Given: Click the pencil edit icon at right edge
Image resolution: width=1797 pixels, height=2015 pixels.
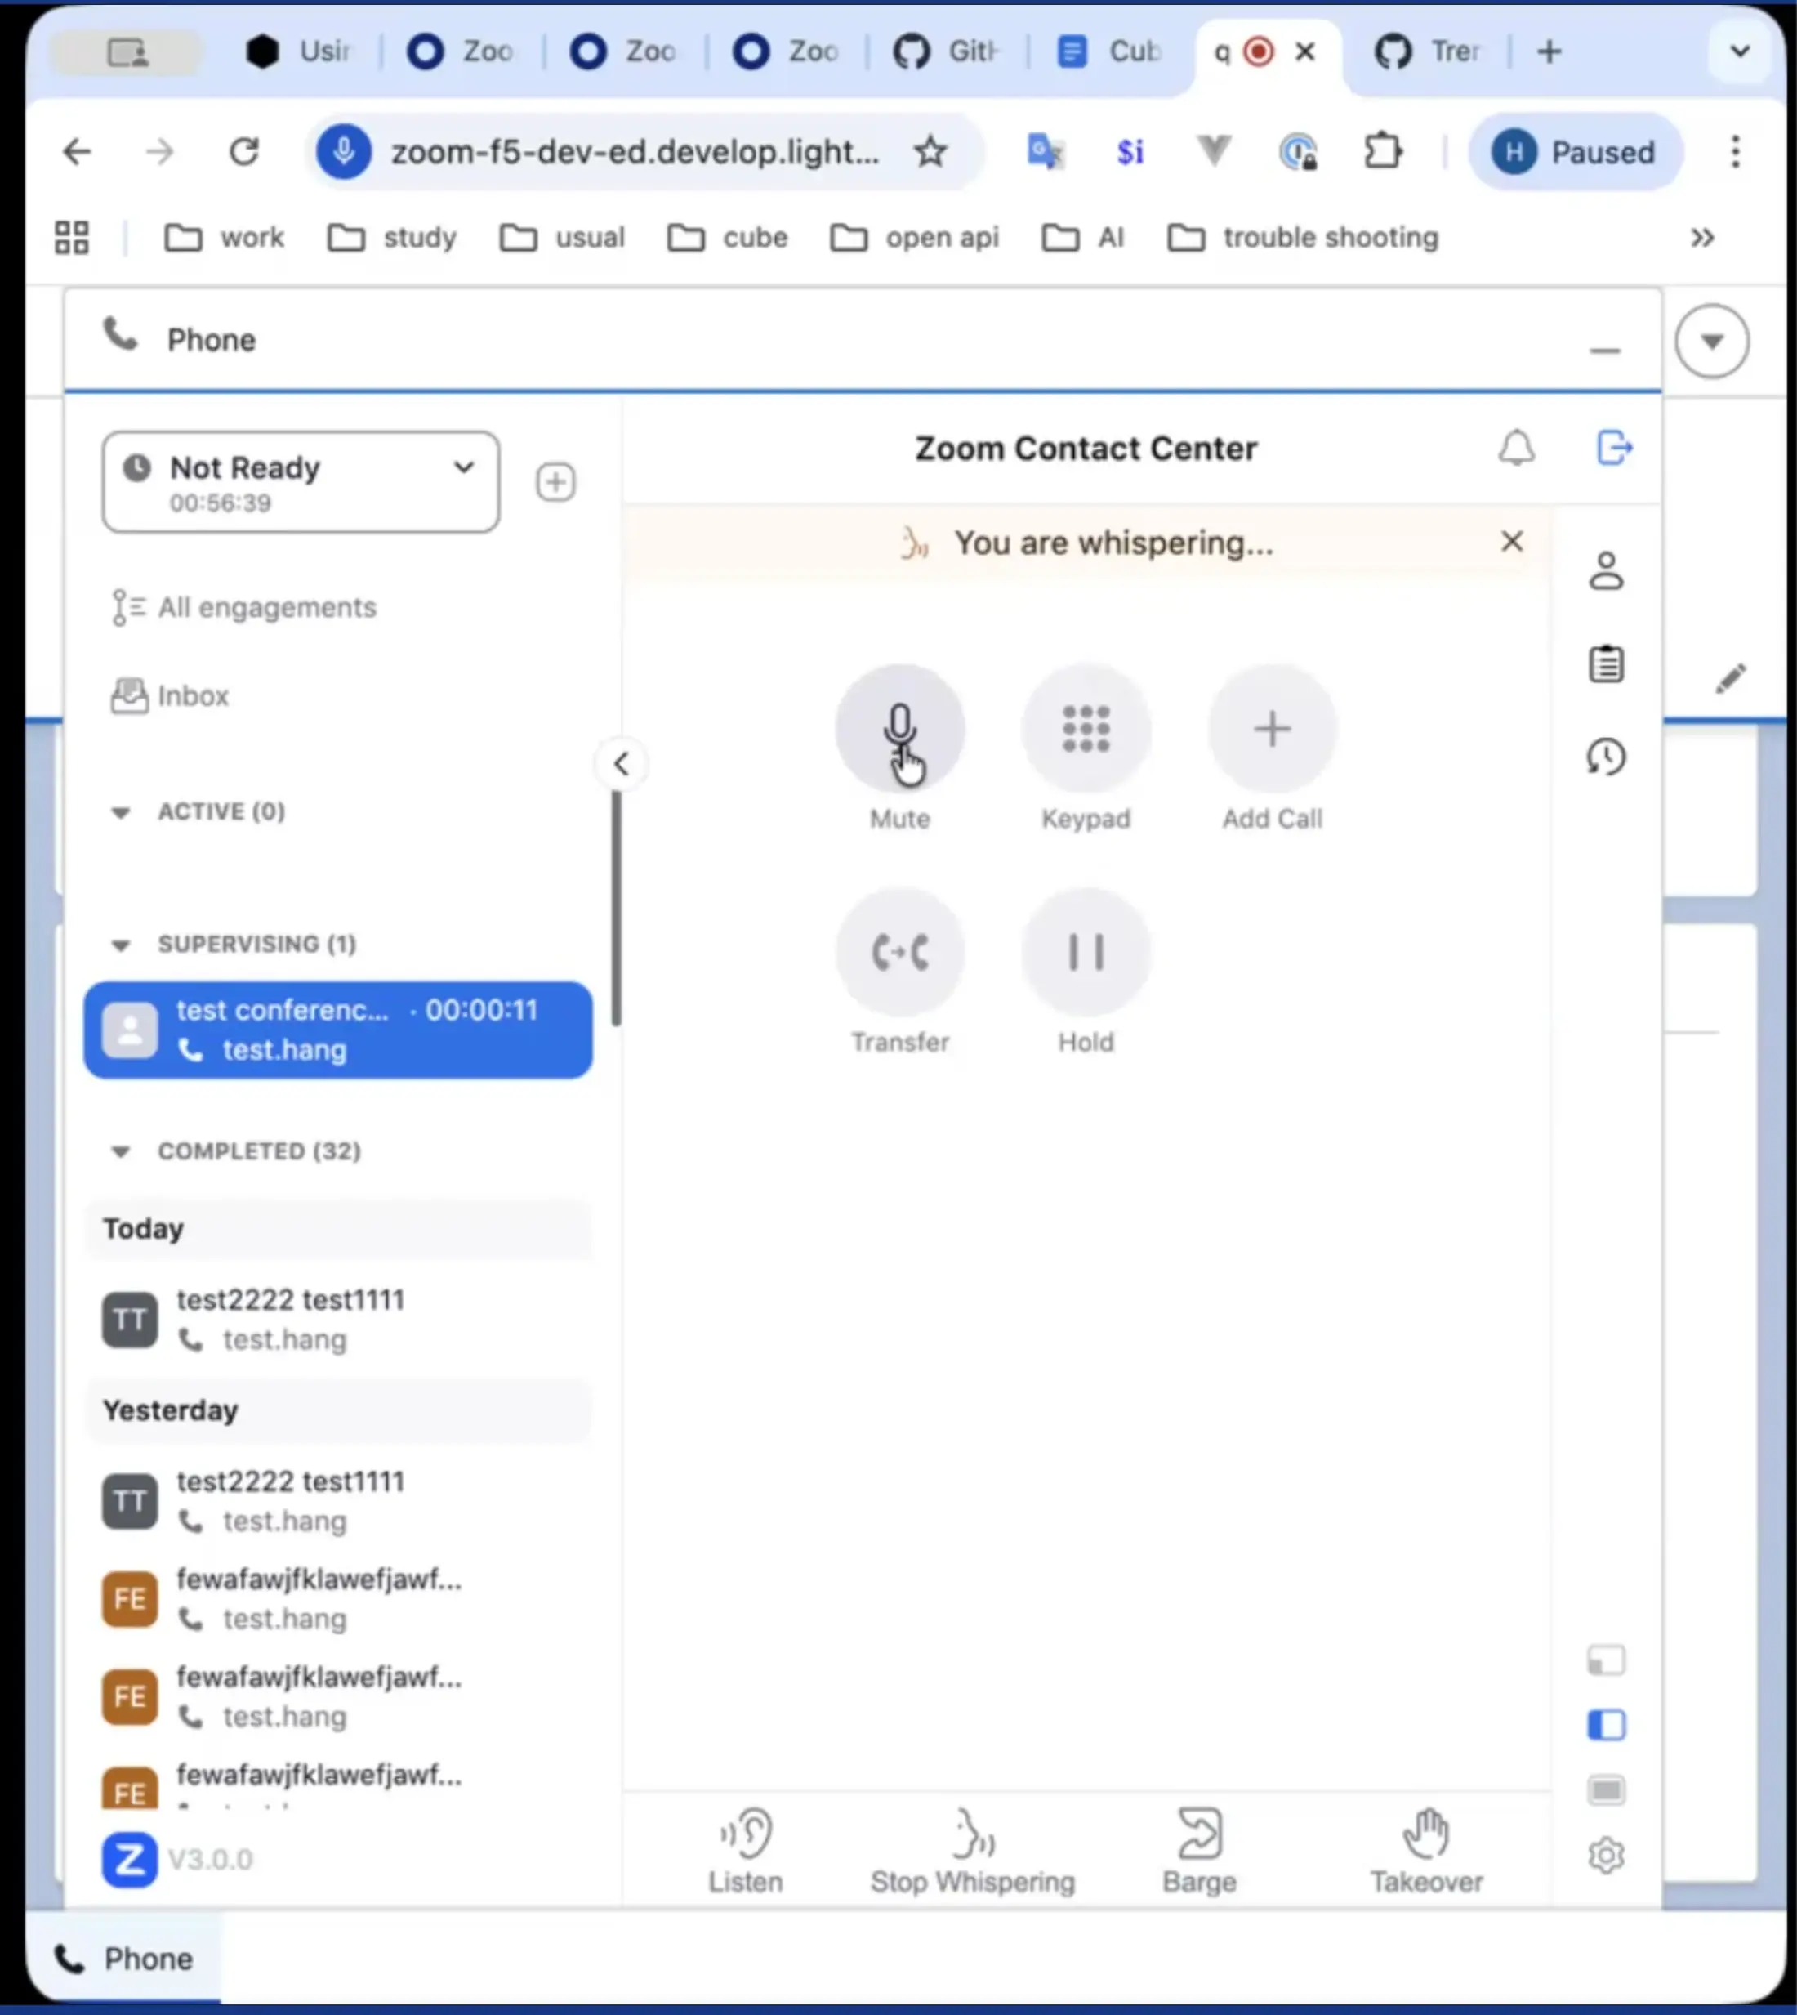Looking at the screenshot, I should point(1730,677).
